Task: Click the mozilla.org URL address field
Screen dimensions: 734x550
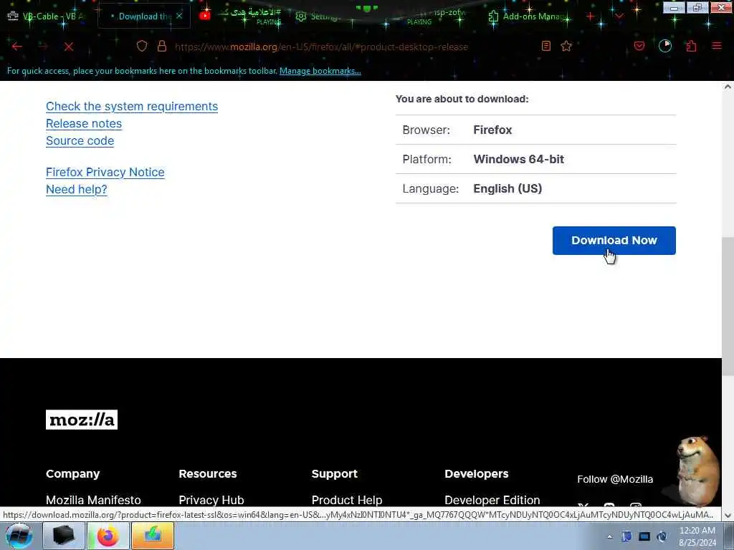Action: click(321, 47)
